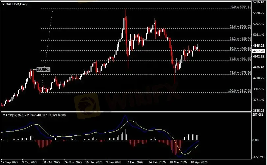This screenshot has height=165, width=267.
Task: Click the 10 Apr 2026 date label
Action: click(x=199, y=162)
